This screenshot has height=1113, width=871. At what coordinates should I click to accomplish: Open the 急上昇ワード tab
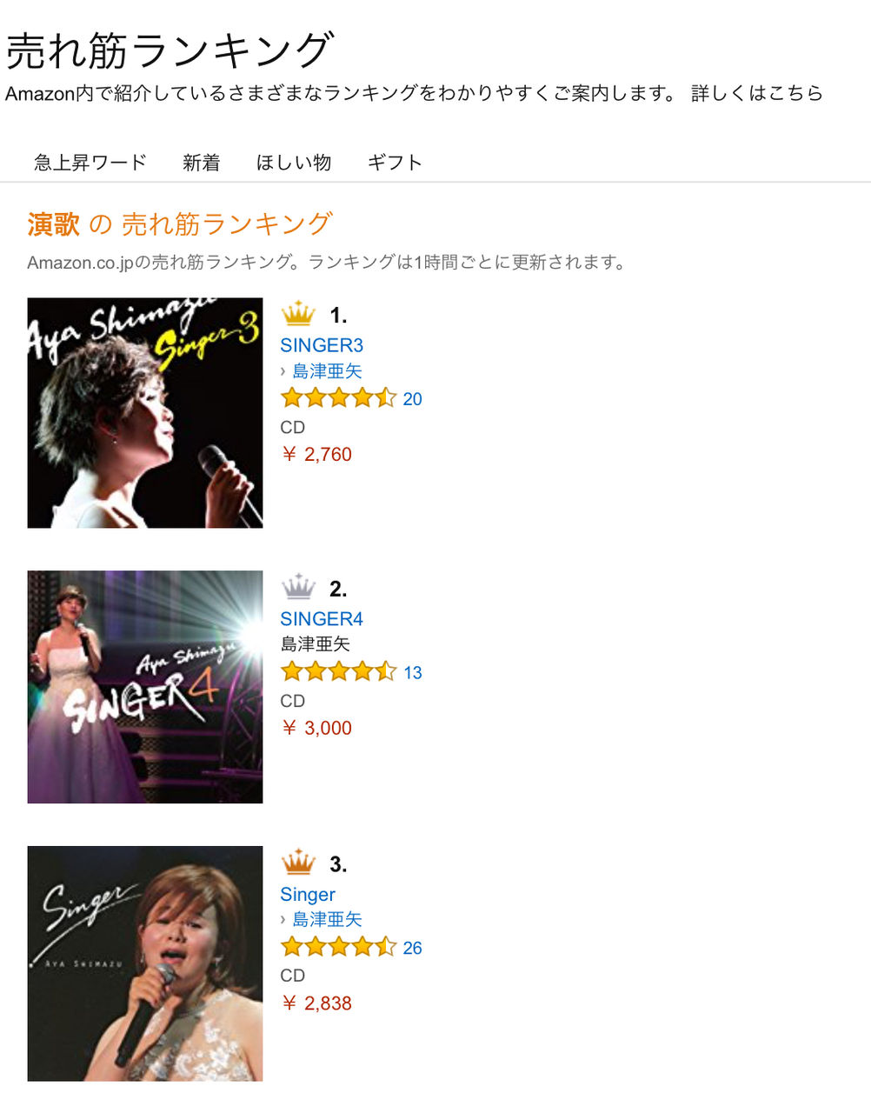coord(90,163)
